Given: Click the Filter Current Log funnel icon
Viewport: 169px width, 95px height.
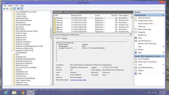Looking at the screenshot, I should [136, 29].
